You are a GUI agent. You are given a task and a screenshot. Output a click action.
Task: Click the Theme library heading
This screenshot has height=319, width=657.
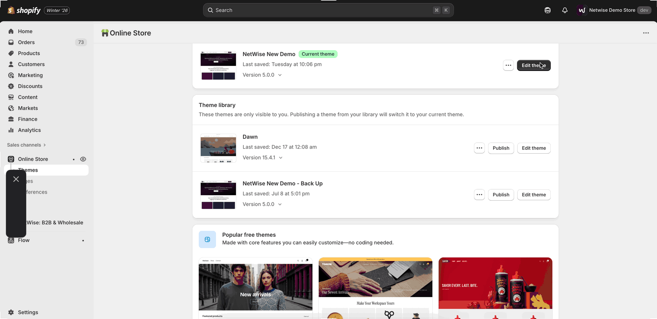pos(217,105)
